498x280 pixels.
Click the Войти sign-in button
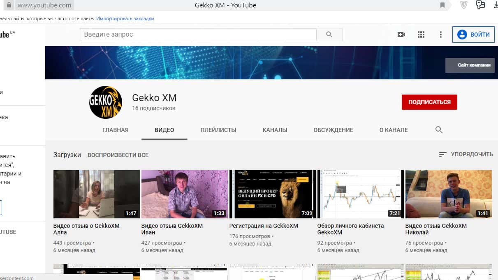[x=473, y=35]
